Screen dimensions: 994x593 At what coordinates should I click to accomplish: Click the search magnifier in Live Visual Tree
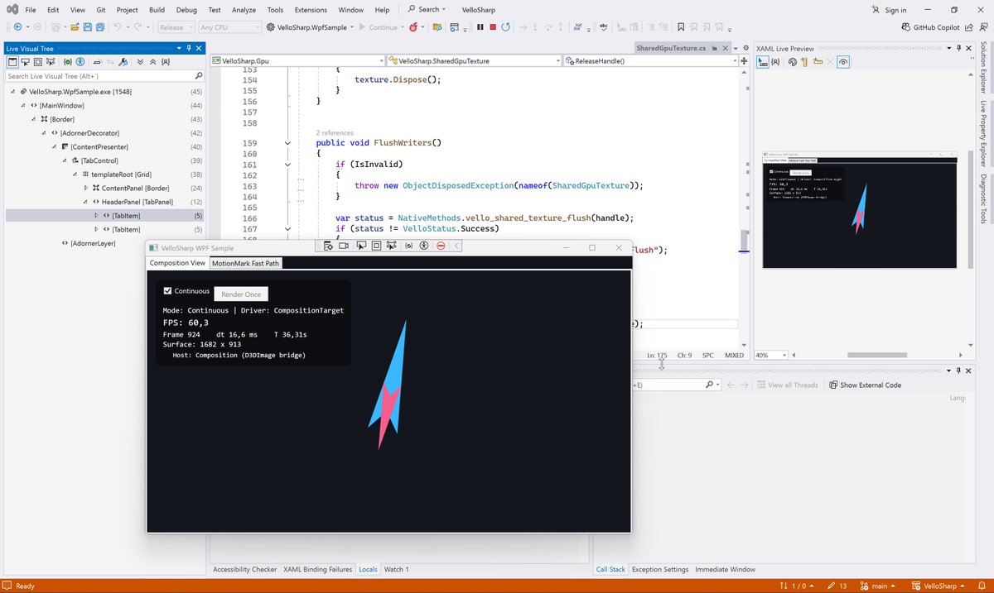tap(198, 76)
